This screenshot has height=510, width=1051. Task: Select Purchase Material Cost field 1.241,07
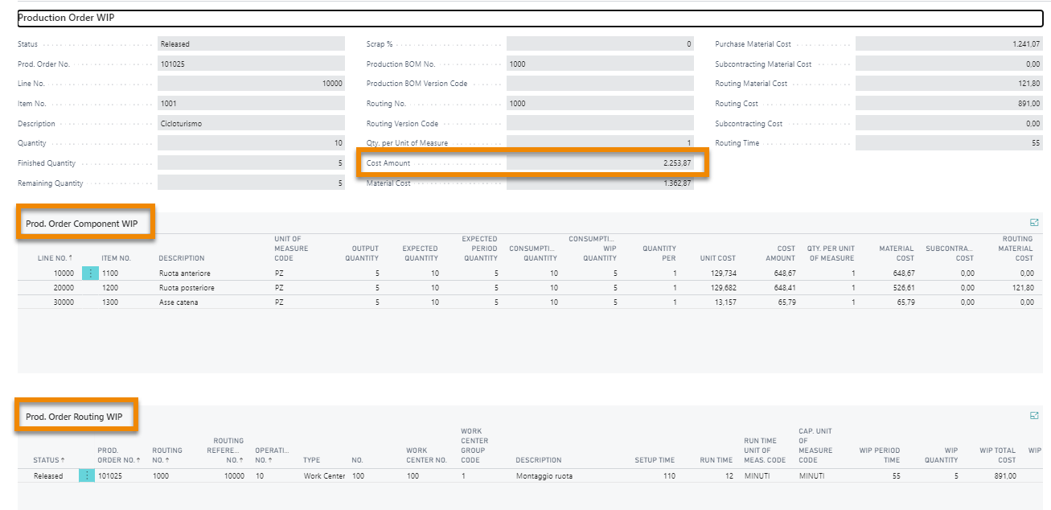pos(949,44)
